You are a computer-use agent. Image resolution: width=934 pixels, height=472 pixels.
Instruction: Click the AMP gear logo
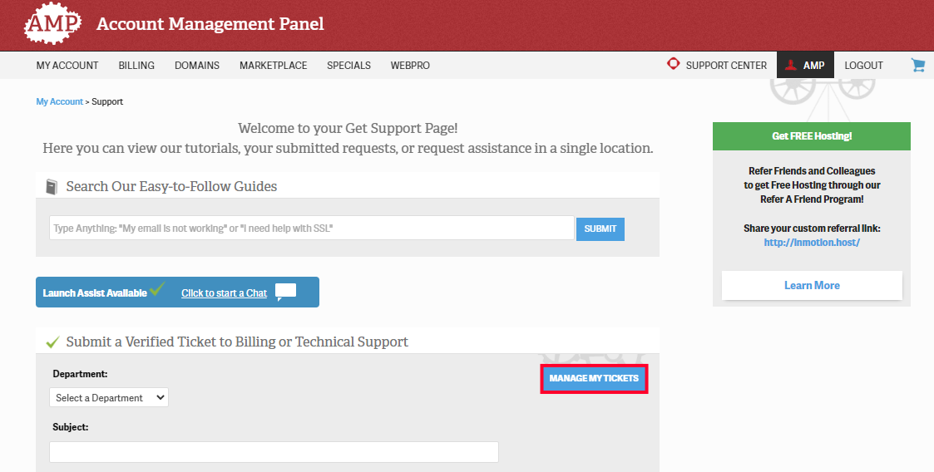pos(52,24)
